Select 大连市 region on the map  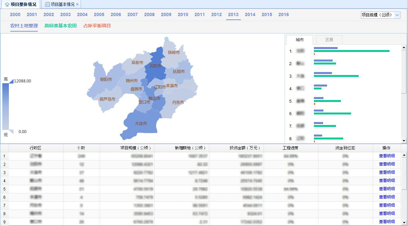[141, 124]
